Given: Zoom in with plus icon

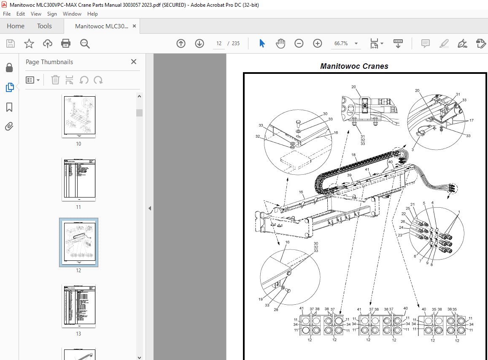Looking at the screenshot, I should click(x=318, y=43).
